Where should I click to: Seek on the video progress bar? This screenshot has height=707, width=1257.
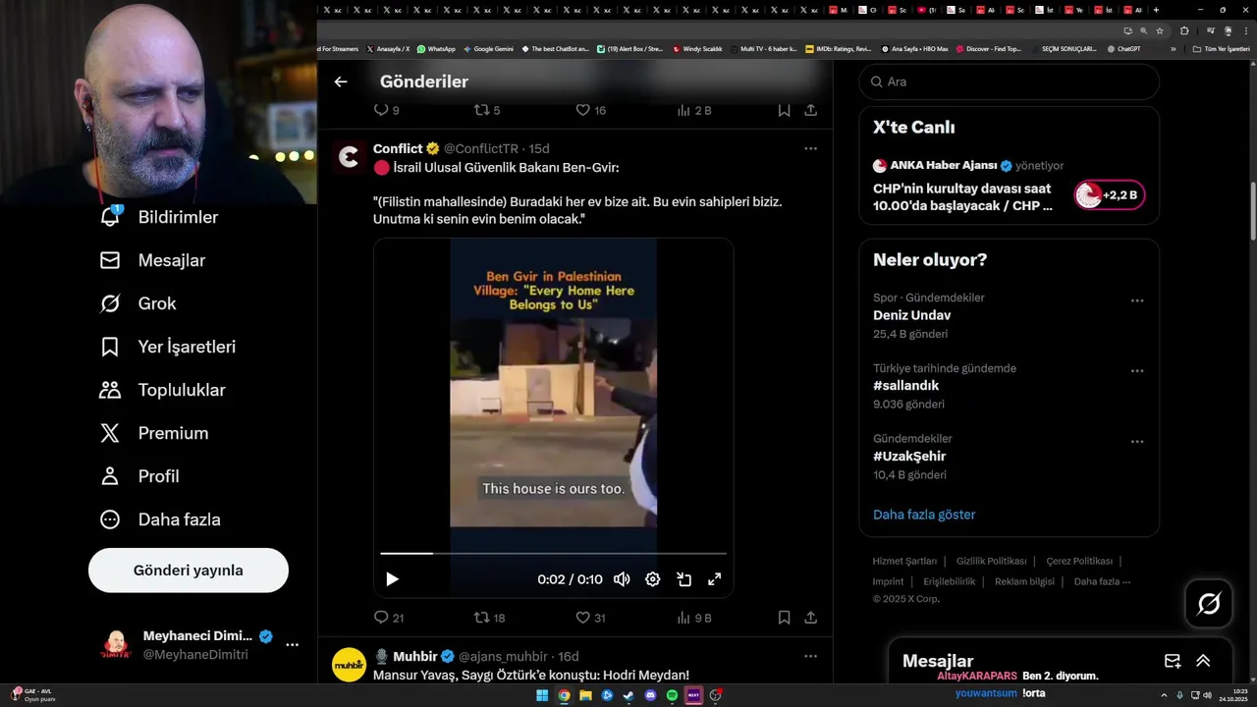[554, 554]
